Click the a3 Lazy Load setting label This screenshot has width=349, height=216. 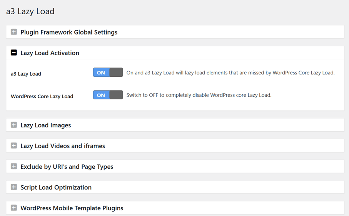(26, 74)
